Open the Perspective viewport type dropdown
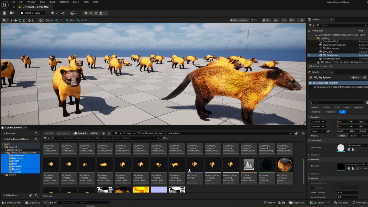The height and width of the screenshot is (207, 368). [239, 20]
